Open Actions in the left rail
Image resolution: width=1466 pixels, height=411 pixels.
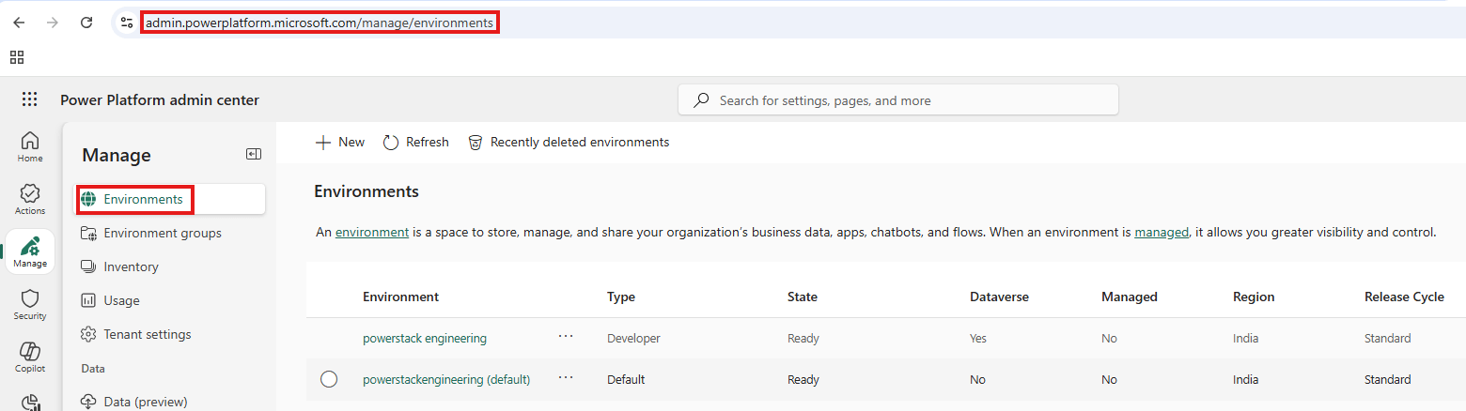click(x=30, y=199)
